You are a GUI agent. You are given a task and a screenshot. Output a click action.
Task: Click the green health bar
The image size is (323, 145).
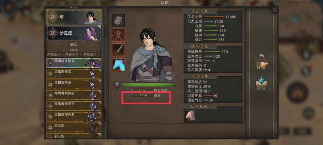click(x=148, y=85)
